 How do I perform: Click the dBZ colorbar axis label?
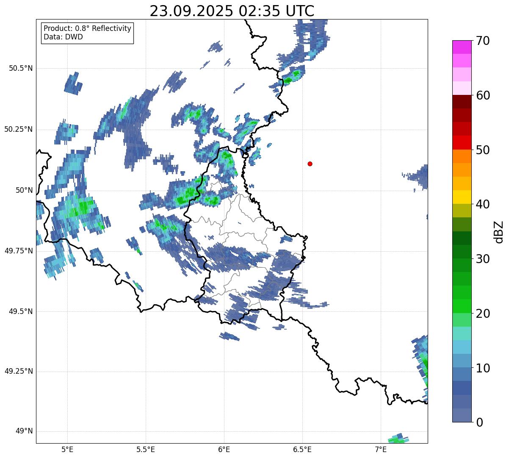point(499,231)
